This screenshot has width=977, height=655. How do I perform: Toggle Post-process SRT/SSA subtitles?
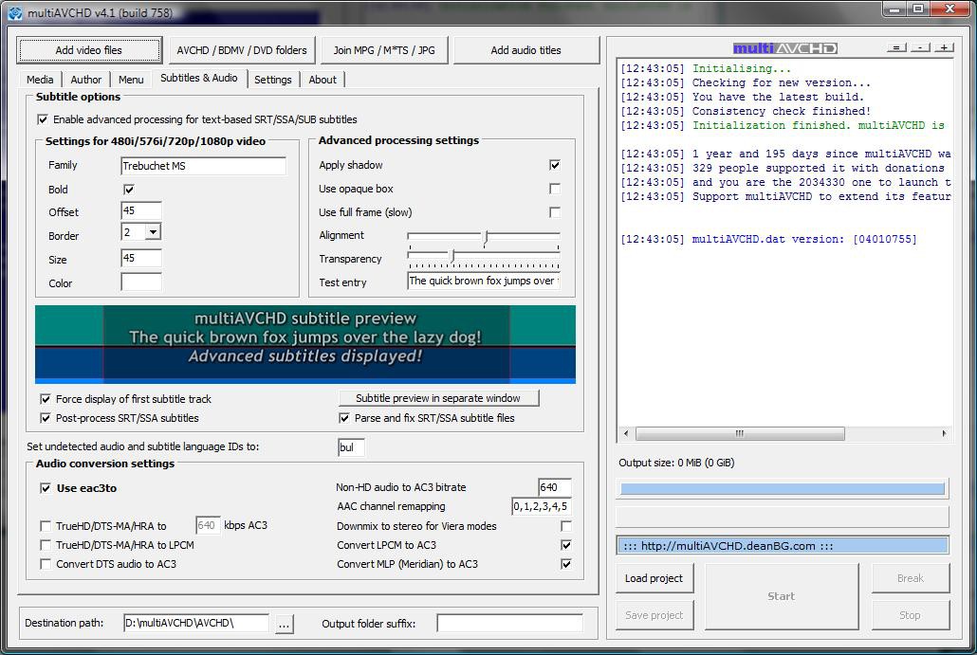tap(46, 418)
